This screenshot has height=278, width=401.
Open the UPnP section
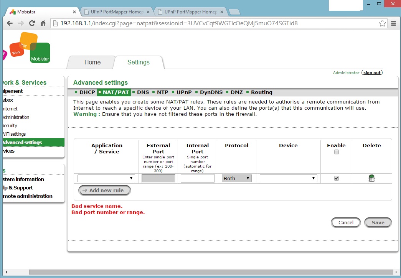pyautogui.click(x=184, y=92)
